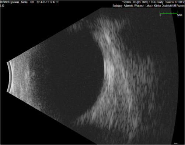Select the 1550m/s velocity setting text
The height and width of the screenshot is (145, 185).
click(127, 2)
